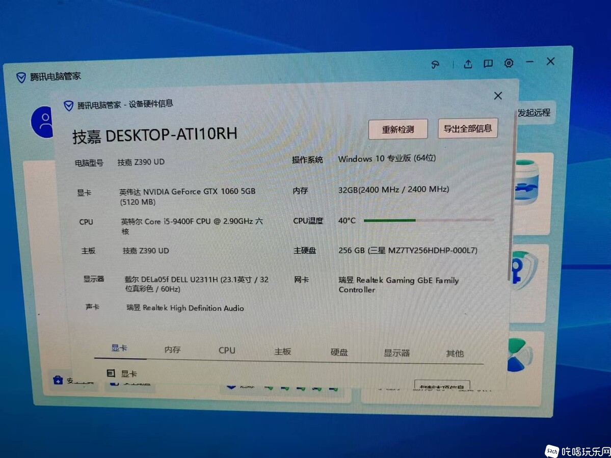The height and width of the screenshot is (458, 611).
Task: Click motherboard value 技嘉 Z390 UD beside 主板
Action: coord(146,251)
